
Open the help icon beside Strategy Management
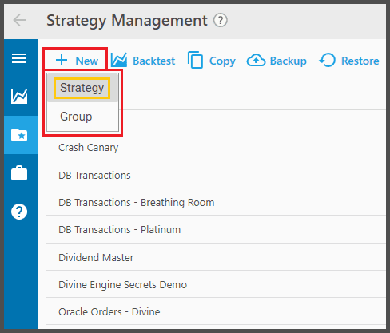click(x=221, y=20)
